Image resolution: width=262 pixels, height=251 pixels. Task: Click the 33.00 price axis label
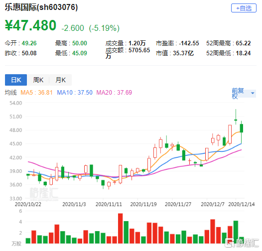[16, 198]
